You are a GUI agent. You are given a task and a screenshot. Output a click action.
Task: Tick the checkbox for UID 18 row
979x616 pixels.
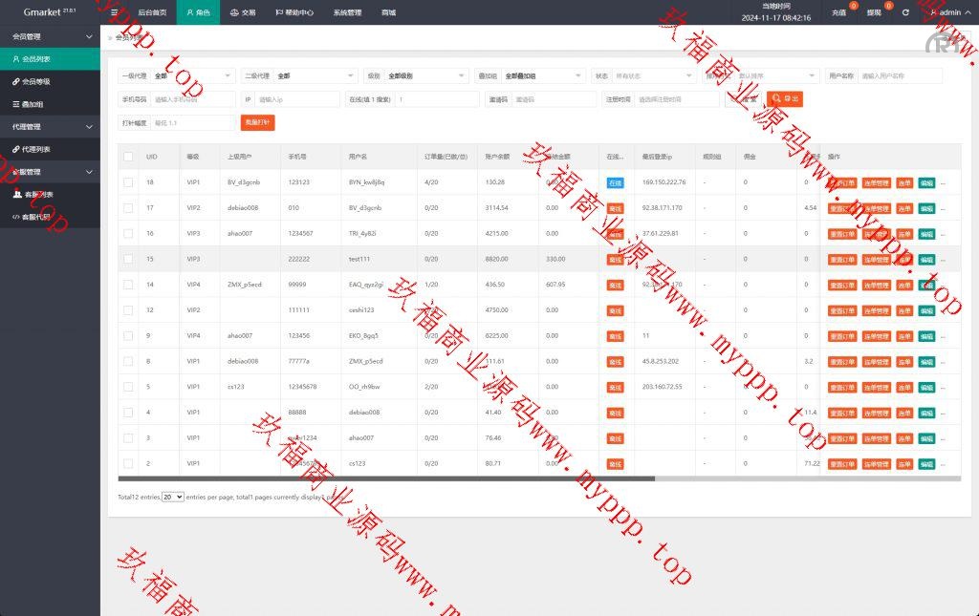[x=128, y=181]
